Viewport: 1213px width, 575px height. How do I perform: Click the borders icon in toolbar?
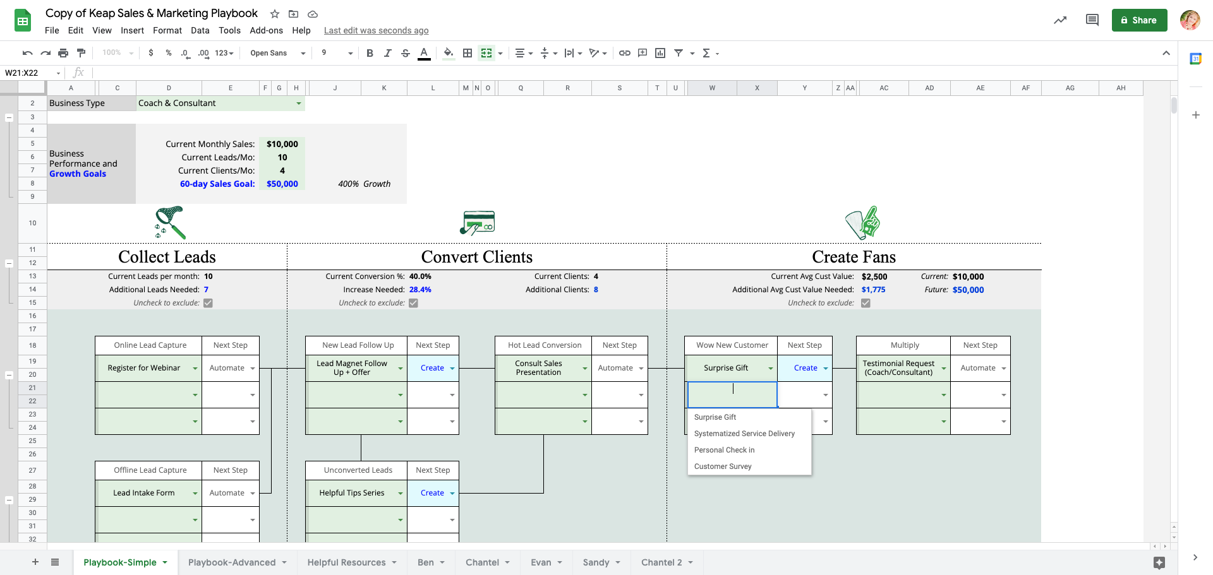tap(468, 53)
